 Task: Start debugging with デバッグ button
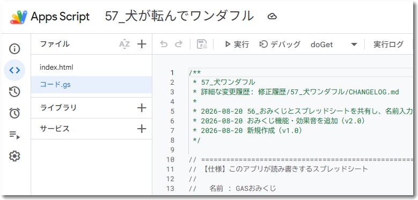pos(280,44)
